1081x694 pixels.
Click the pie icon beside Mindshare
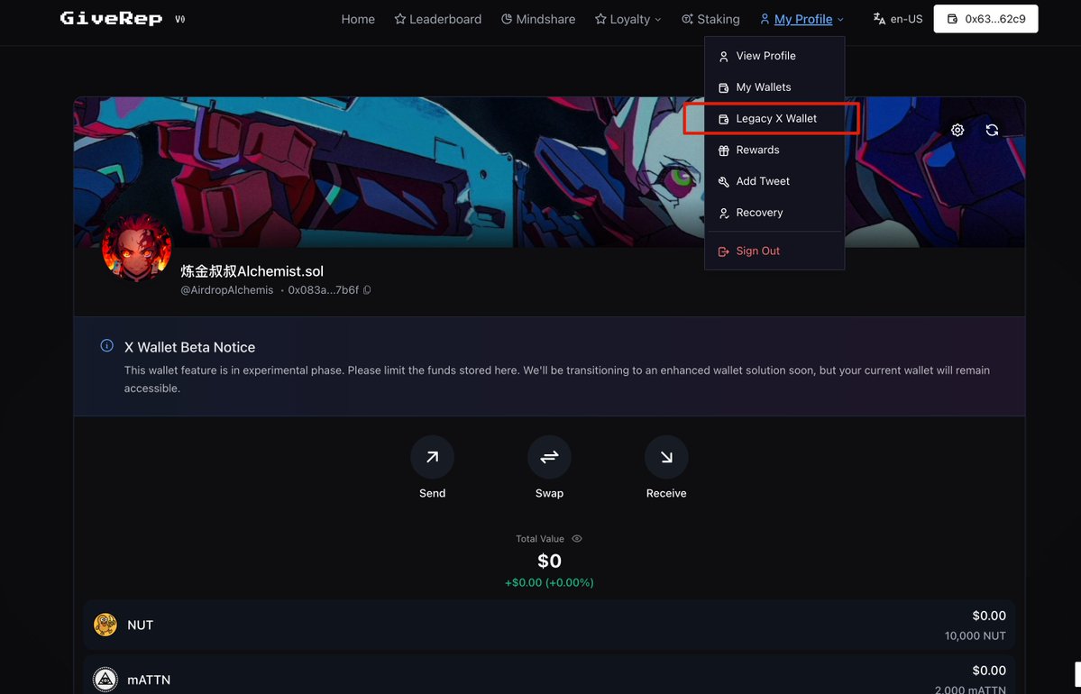[x=507, y=19]
